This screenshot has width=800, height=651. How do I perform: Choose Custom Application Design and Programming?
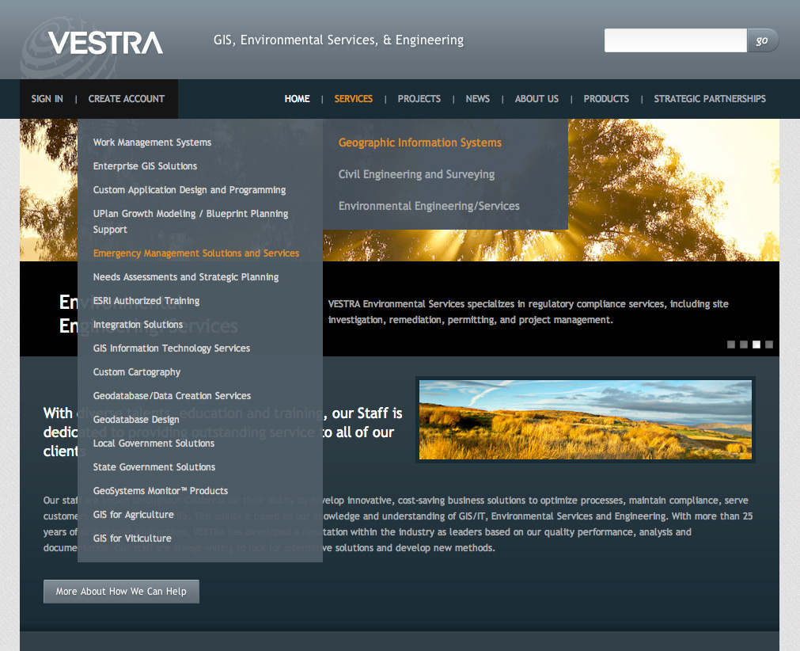(189, 190)
